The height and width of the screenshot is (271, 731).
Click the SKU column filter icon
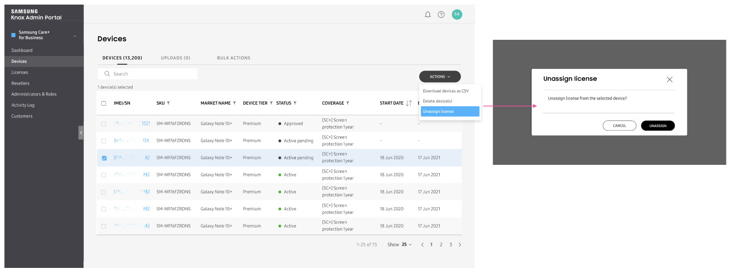(x=168, y=103)
